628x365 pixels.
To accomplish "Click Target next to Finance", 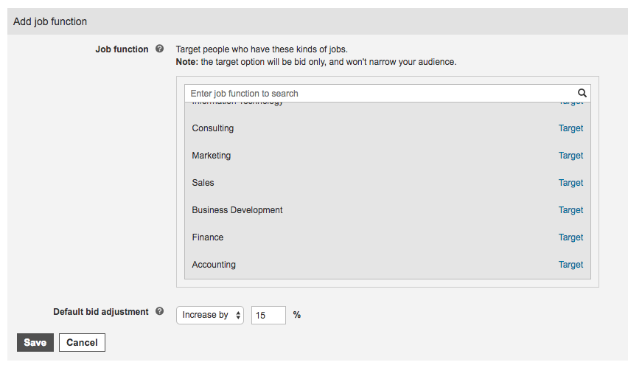I will point(571,237).
